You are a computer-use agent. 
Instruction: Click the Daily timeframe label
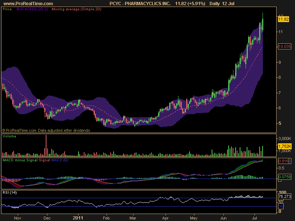[215, 4]
